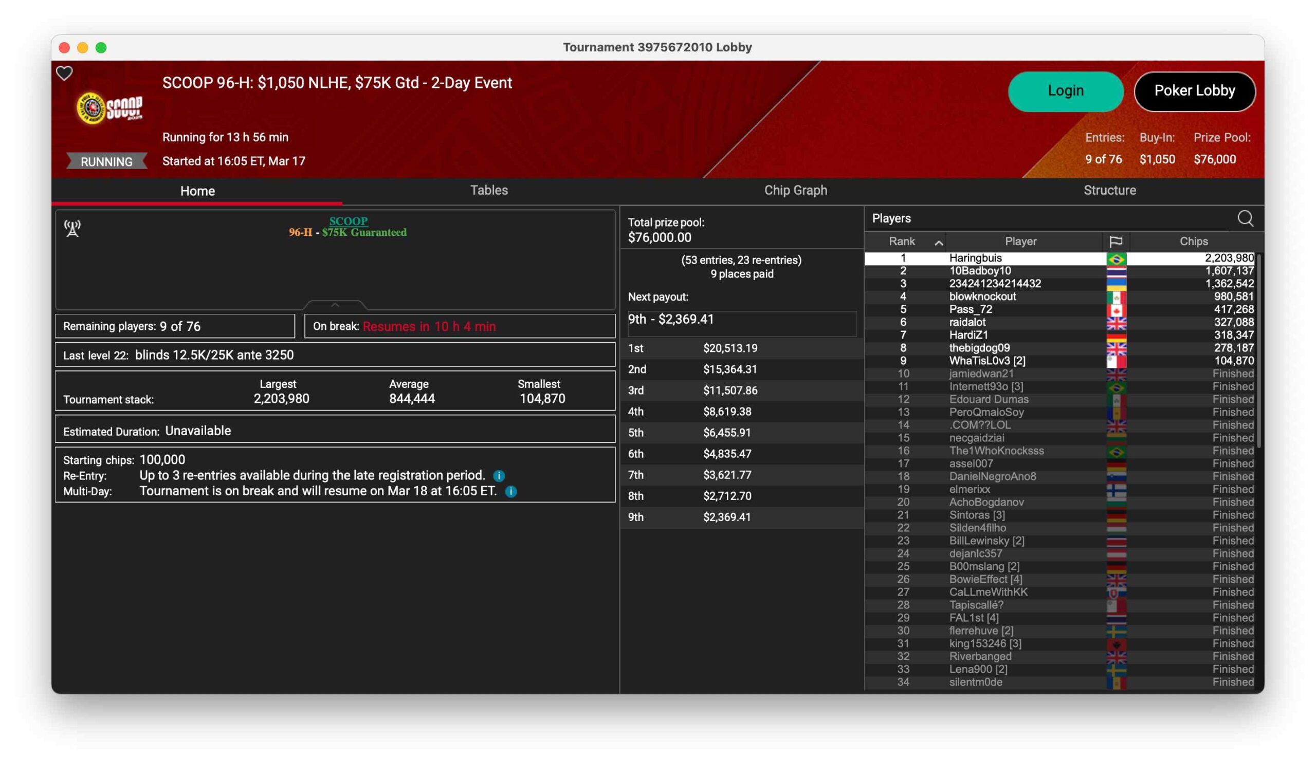
Task: Sort the list by Chips column
Action: click(1193, 241)
